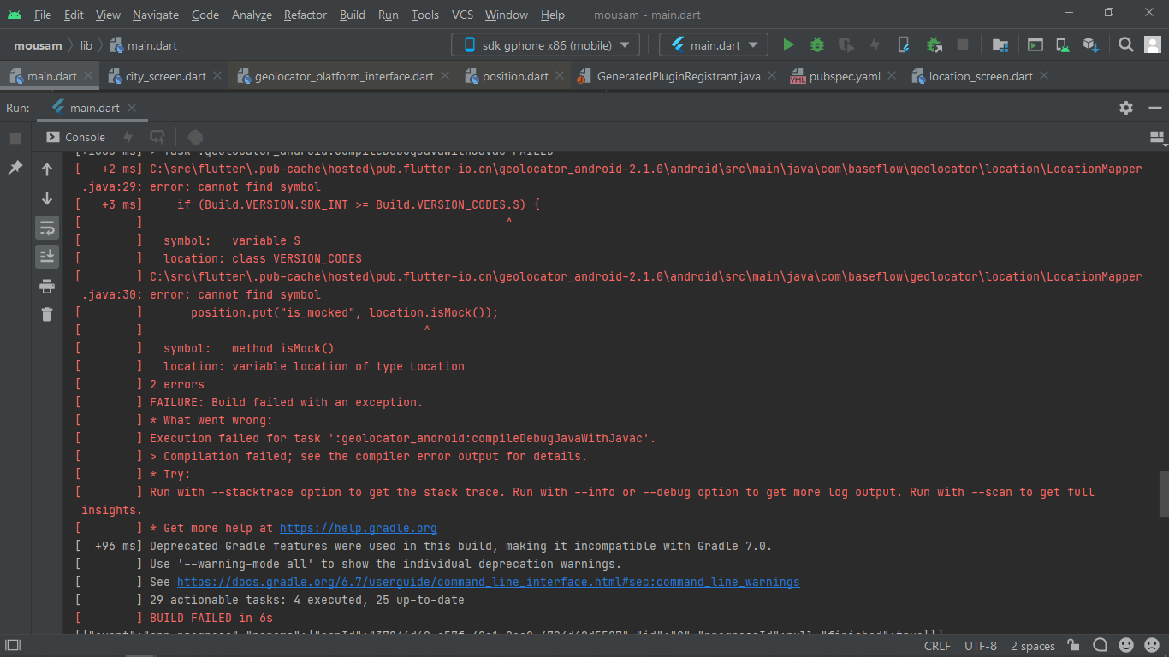Start debugging with the Debug bug icon
1169x657 pixels.
pos(817,45)
